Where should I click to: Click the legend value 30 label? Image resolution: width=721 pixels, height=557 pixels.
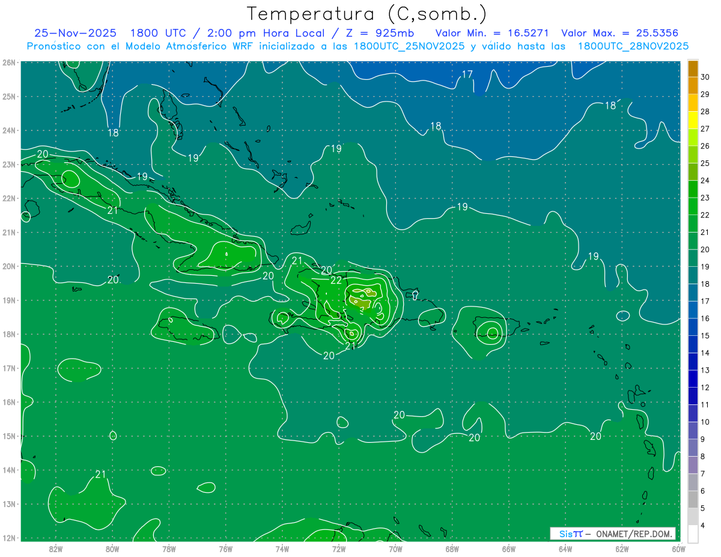pyautogui.click(x=705, y=77)
